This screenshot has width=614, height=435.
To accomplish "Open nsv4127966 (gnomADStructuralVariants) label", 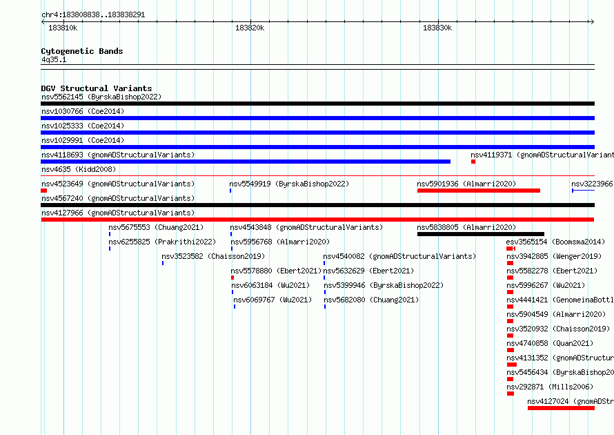I will pyautogui.click(x=118, y=213).
